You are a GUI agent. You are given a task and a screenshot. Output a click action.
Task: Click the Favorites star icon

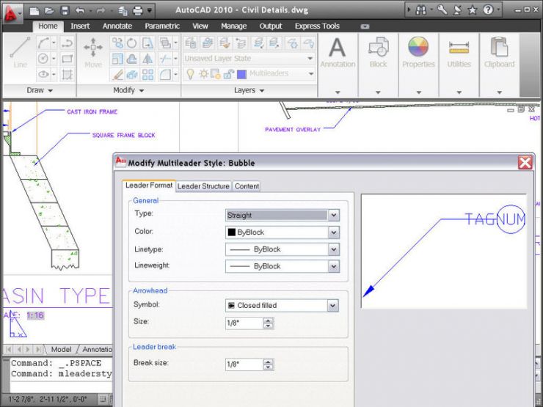(473, 10)
